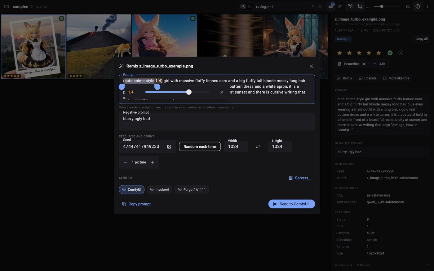Select Forge / A1111 as send target
434x271 pixels.
[192, 190]
